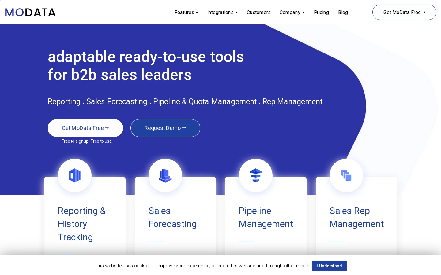This screenshot has width=441, height=275.
Task: Accept cookies with I Understand button
Action: 329,266
